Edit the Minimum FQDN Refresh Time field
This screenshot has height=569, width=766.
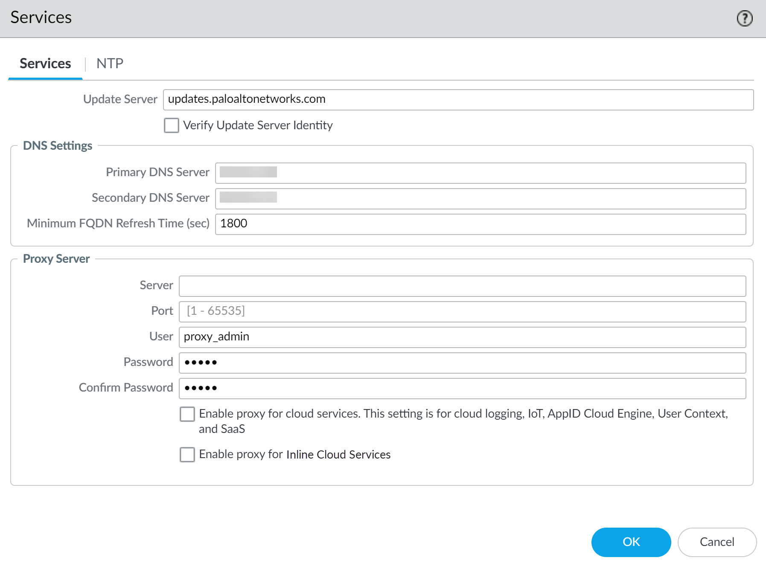(x=480, y=224)
